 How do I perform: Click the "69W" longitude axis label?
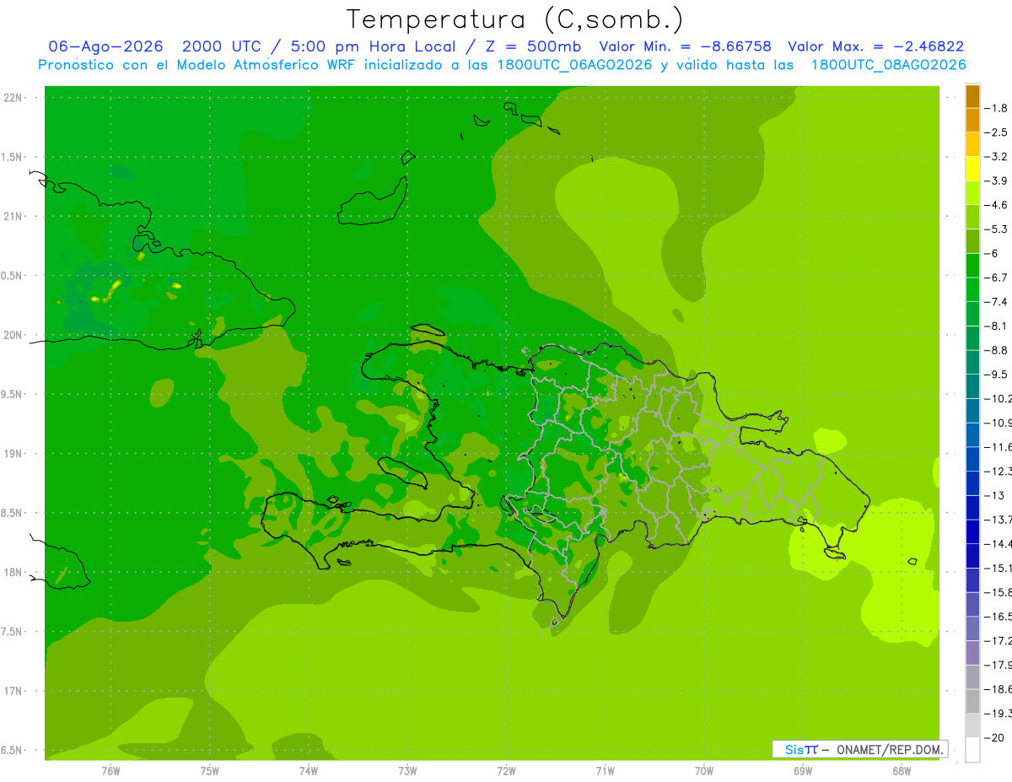pyautogui.click(x=803, y=770)
